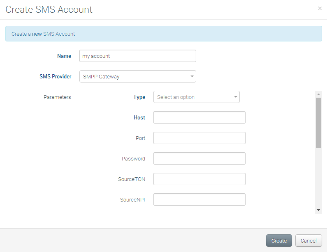Click the parameters list scrollbar thumb

pos(318,122)
